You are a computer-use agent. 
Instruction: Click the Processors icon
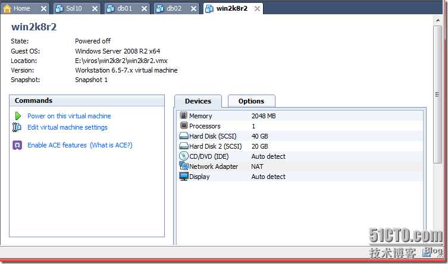pos(184,125)
